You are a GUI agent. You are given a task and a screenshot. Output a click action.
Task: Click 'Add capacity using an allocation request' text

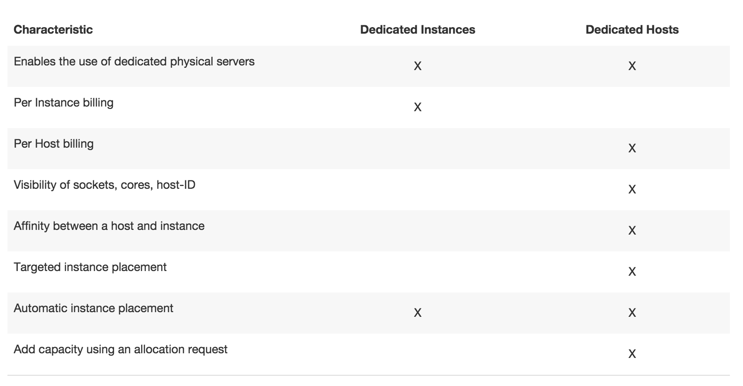[x=121, y=349]
